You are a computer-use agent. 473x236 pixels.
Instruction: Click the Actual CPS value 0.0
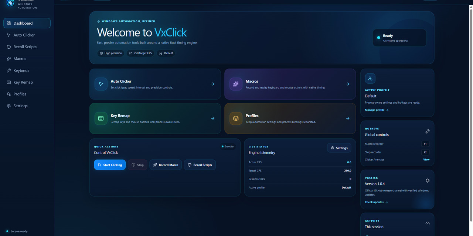pyautogui.click(x=349, y=162)
